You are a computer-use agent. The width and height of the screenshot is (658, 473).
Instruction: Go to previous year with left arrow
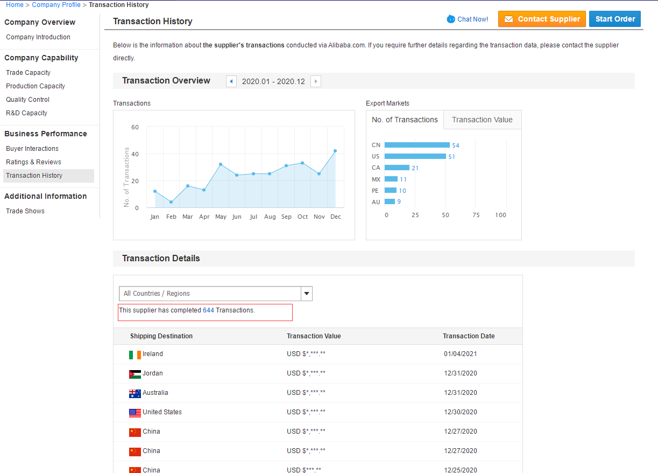[x=231, y=81]
